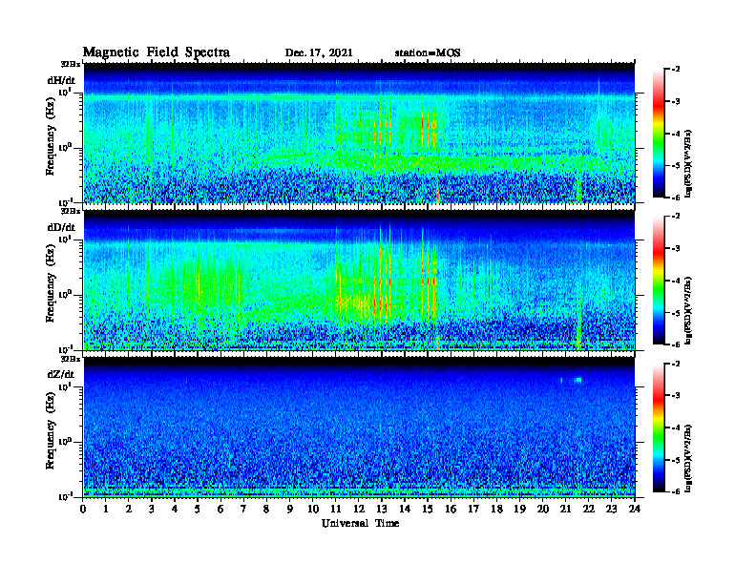Click "-4" on the dZ/dt color scale

coord(676,428)
